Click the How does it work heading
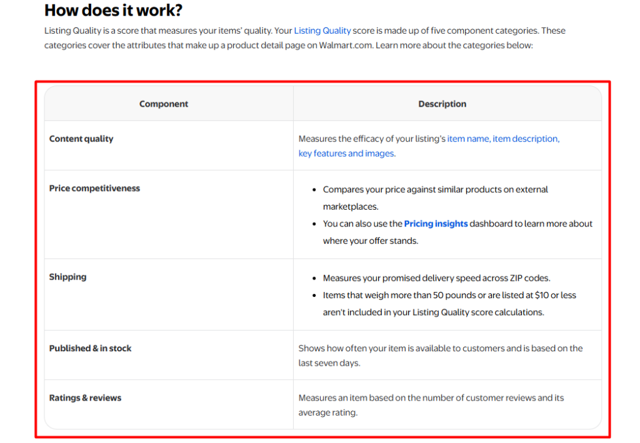Image resolution: width=640 pixels, height=443 pixels. pos(114,11)
